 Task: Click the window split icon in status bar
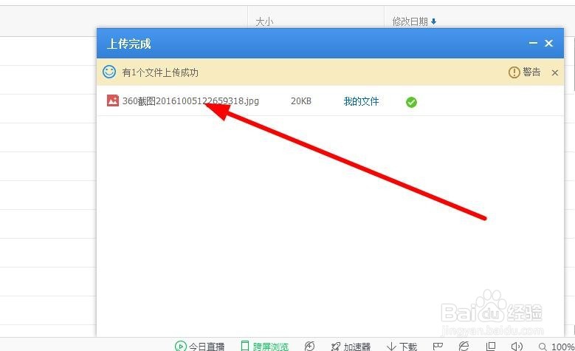point(491,347)
